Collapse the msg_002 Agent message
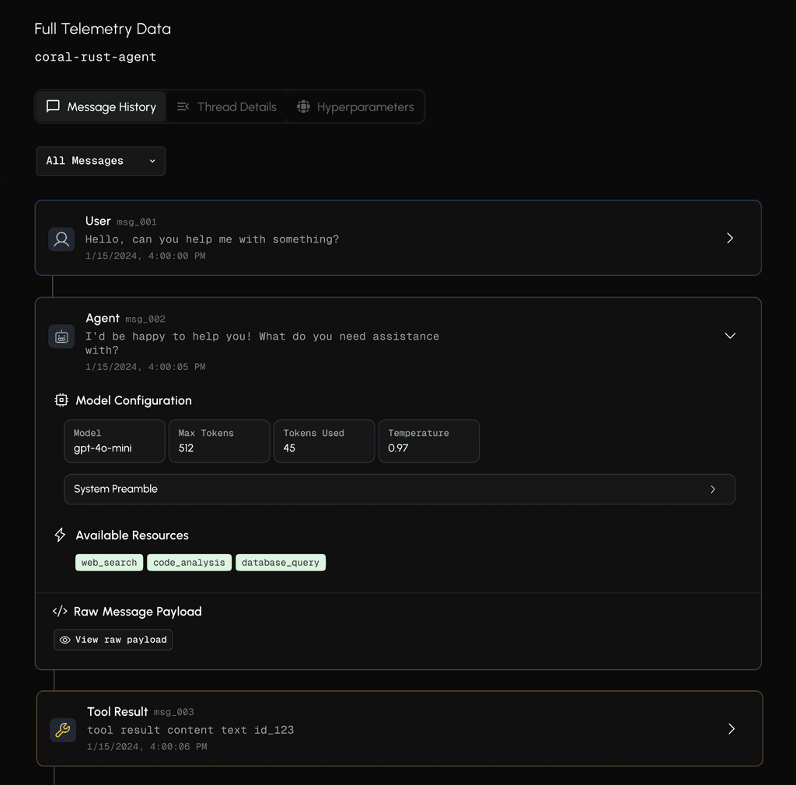Screen dimensions: 796x785 [729, 336]
